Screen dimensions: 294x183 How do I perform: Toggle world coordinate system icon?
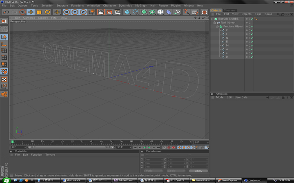[91, 12]
